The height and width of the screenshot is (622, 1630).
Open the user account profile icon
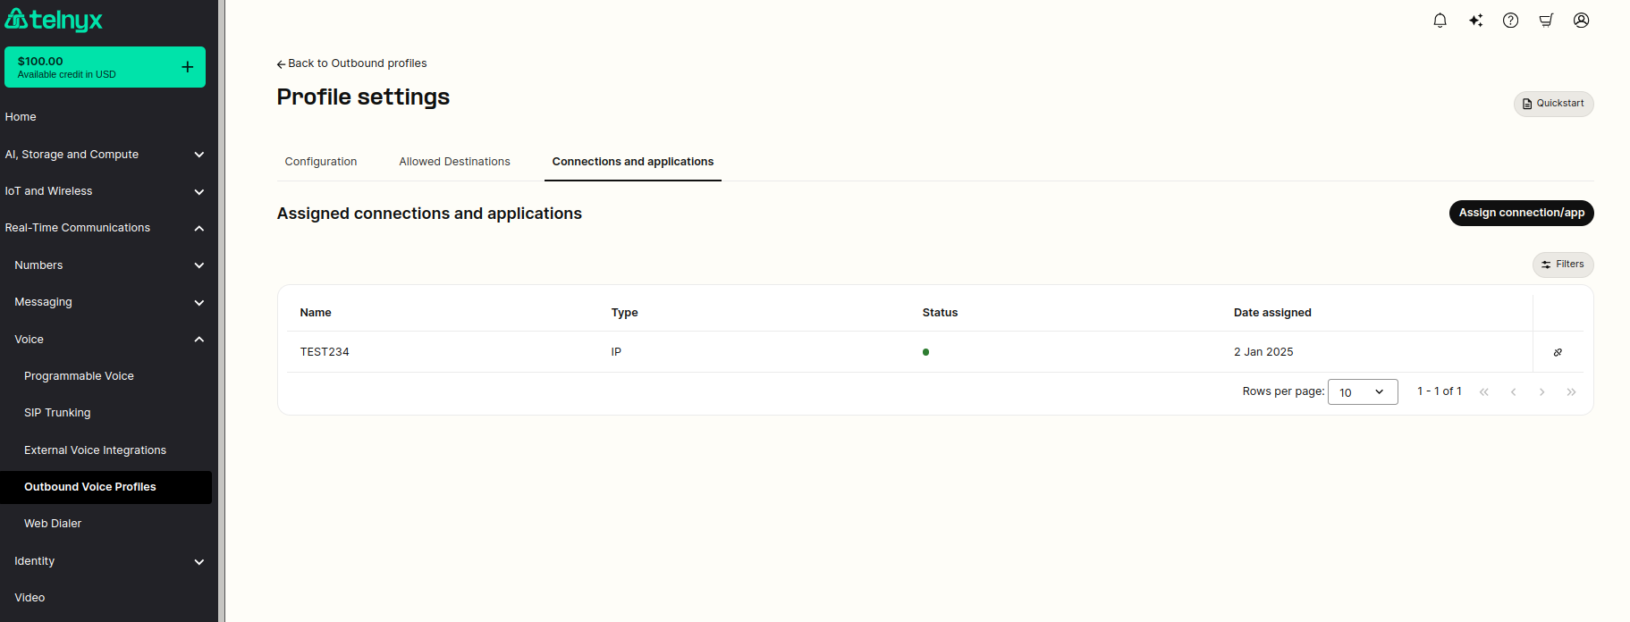[1581, 21]
